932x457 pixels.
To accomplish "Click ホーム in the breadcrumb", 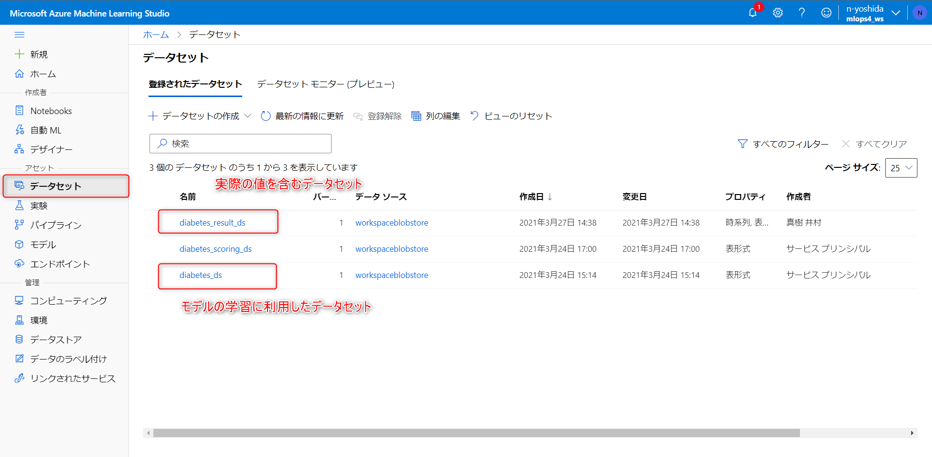I will pos(156,34).
